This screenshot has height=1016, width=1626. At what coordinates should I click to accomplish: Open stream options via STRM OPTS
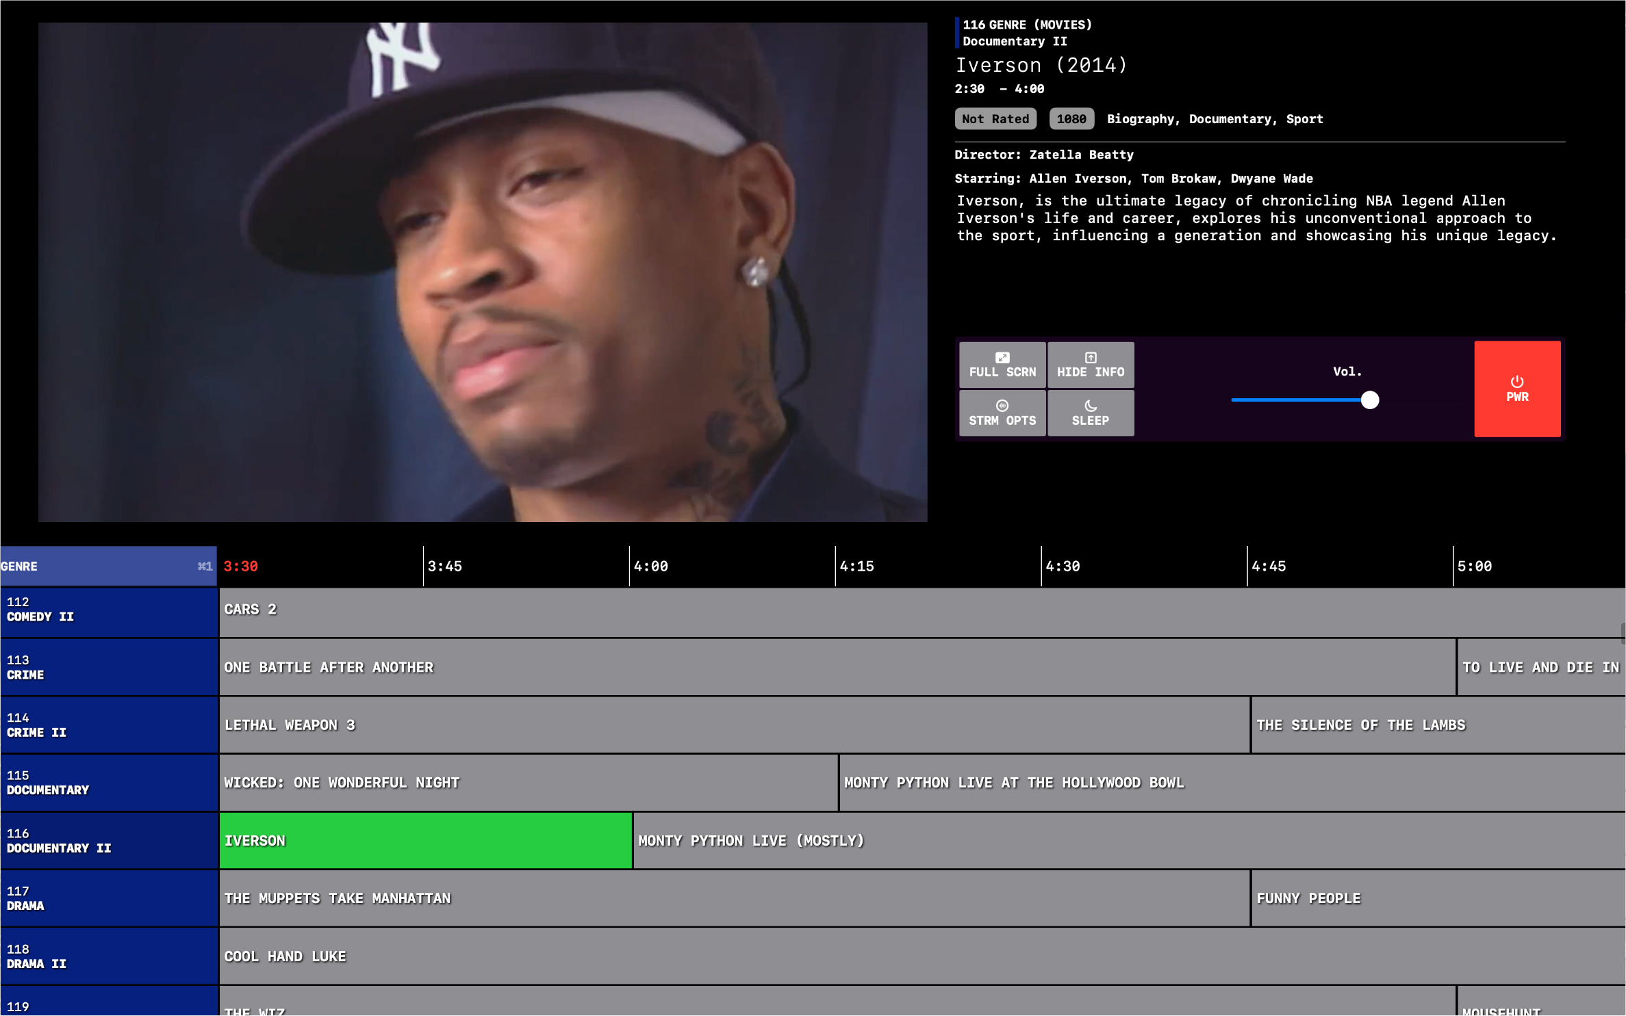pos(1002,413)
